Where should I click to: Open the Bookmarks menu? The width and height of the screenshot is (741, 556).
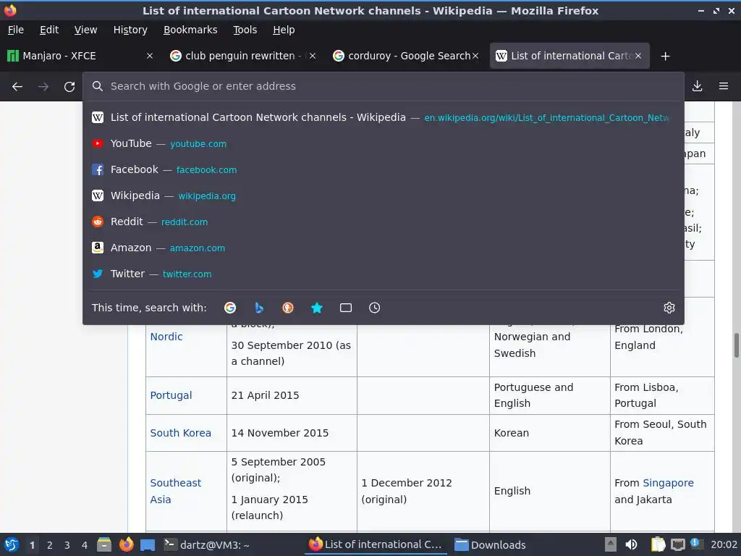(190, 30)
